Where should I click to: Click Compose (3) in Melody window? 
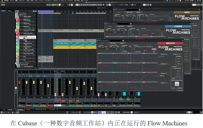tap(164, 73)
